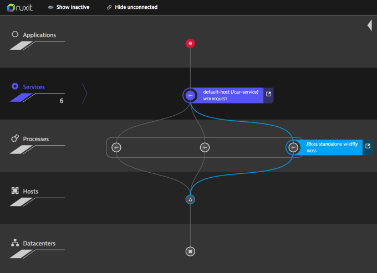Toggle Show inactive
This screenshot has height=273, width=377.
pos(69,7)
